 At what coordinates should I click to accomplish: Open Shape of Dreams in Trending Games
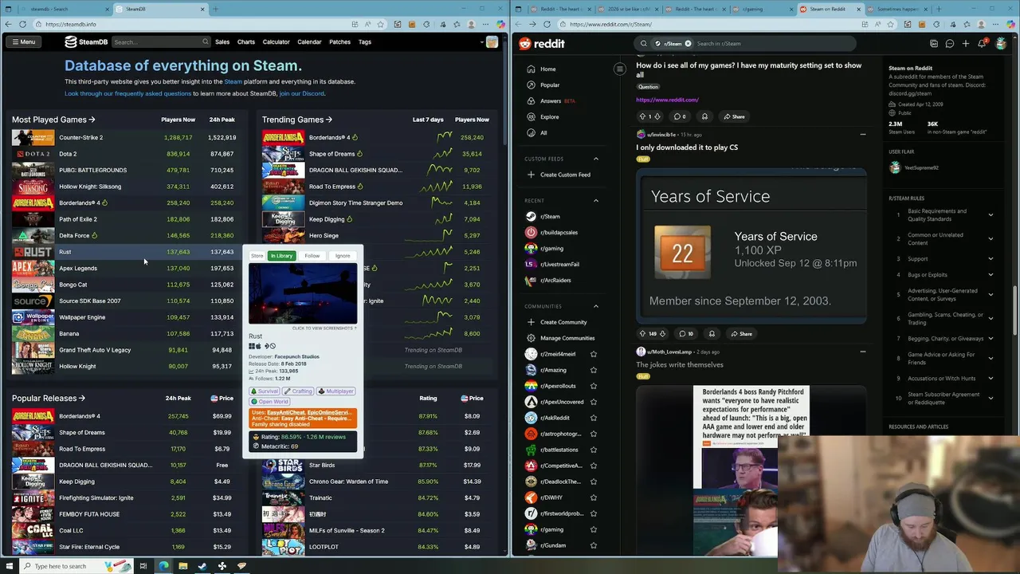(331, 154)
